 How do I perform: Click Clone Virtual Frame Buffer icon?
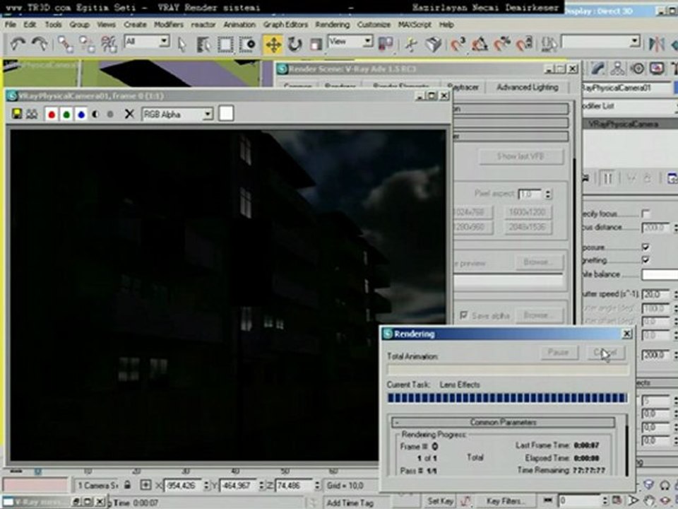click(32, 114)
